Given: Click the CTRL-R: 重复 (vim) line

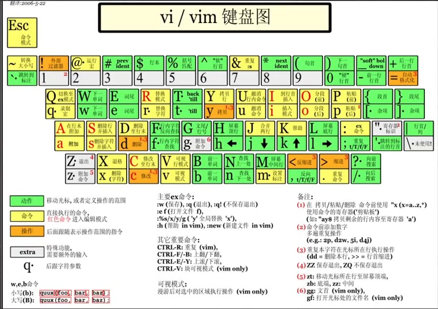Looking at the screenshot, I should click(187, 247).
